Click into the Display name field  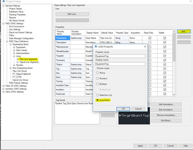point(120,64)
